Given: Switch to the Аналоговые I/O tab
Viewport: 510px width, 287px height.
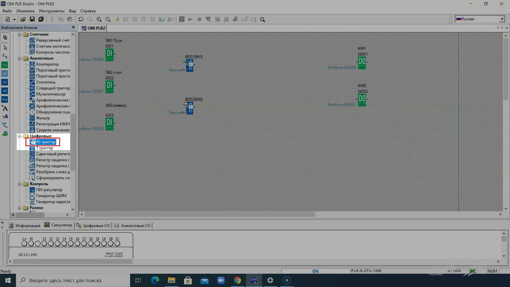Looking at the screenshot, I should tap(132, 225).
